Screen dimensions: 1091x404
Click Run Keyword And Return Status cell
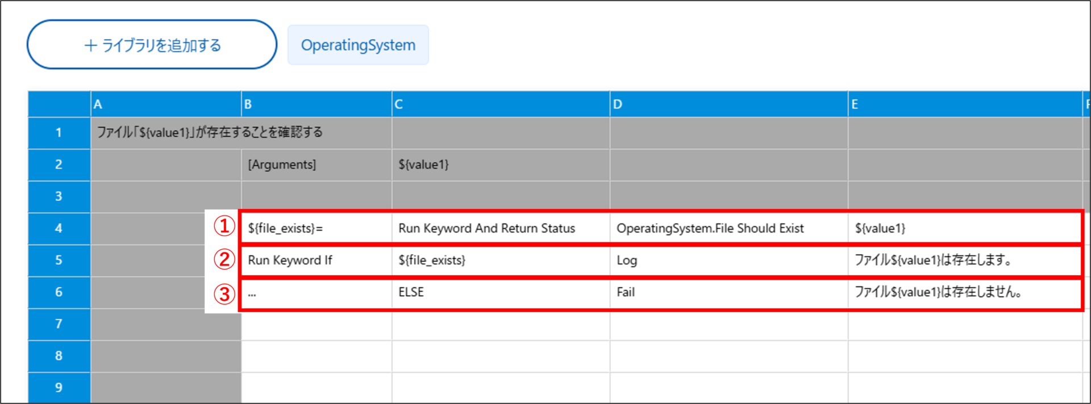pos(500,229)
